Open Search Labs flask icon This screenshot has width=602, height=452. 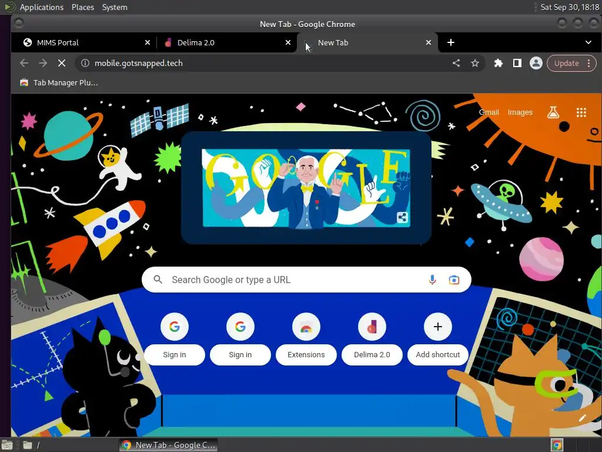click(x=553, y=112)
